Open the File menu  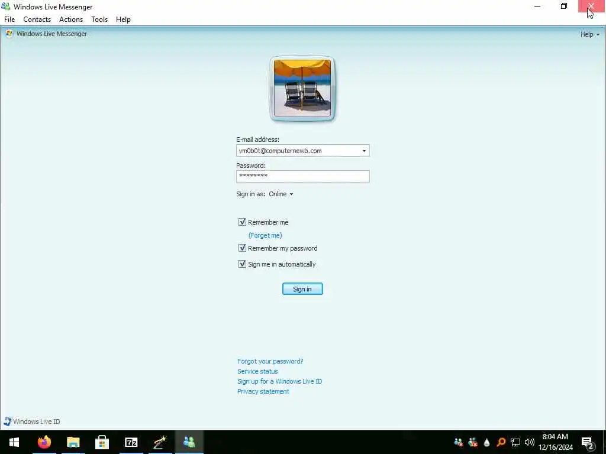[x=9, y=20]
